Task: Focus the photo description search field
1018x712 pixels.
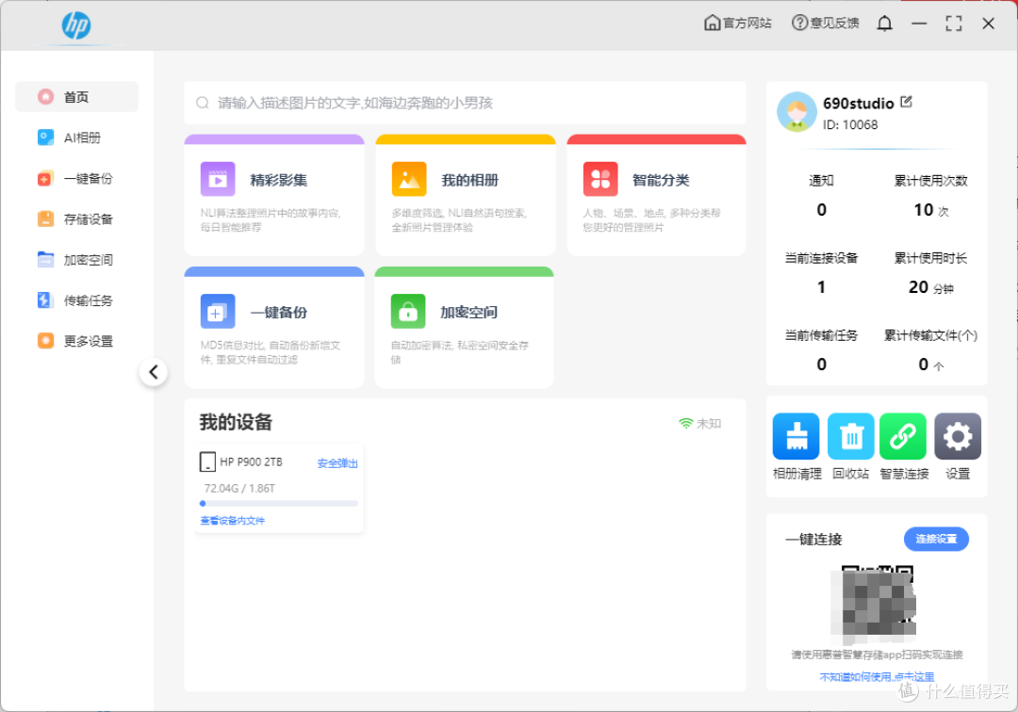Action: pyautogui.click(x=465, y=103)
